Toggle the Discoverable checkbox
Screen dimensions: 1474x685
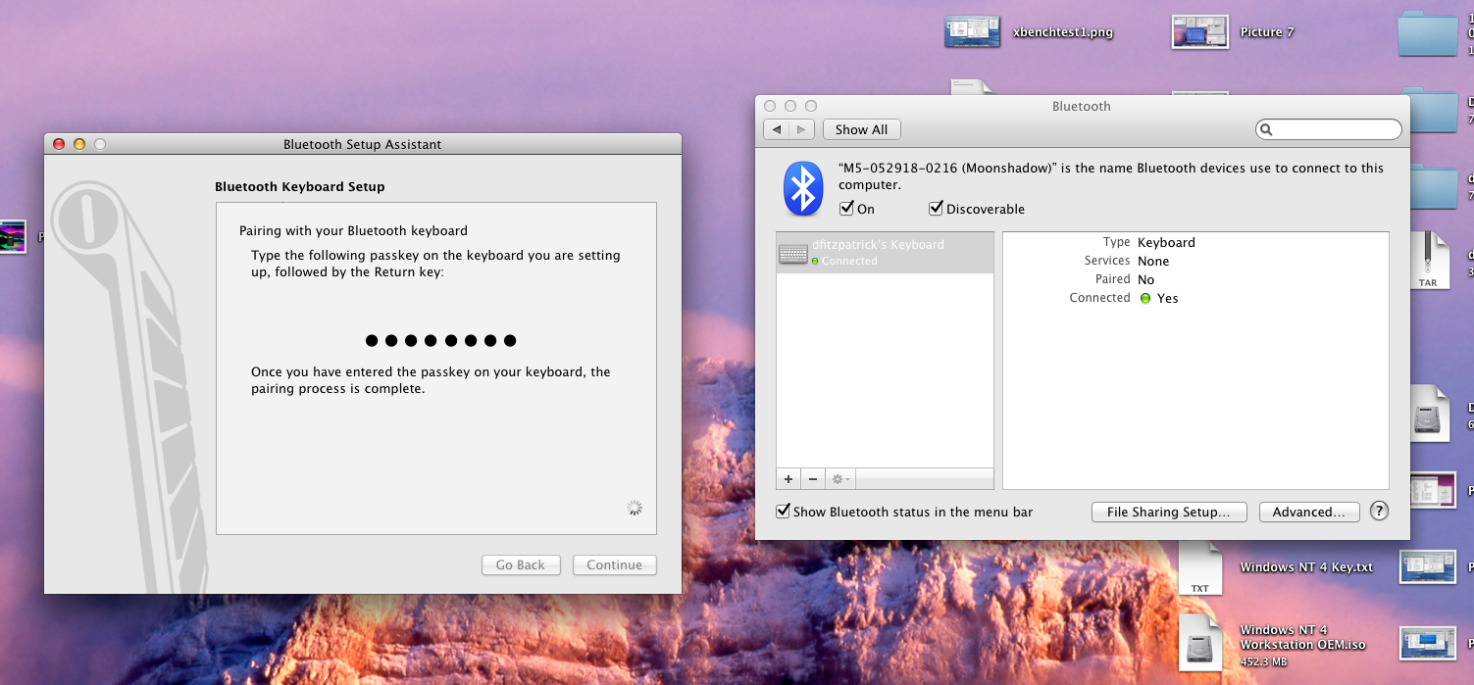[936, 209]
